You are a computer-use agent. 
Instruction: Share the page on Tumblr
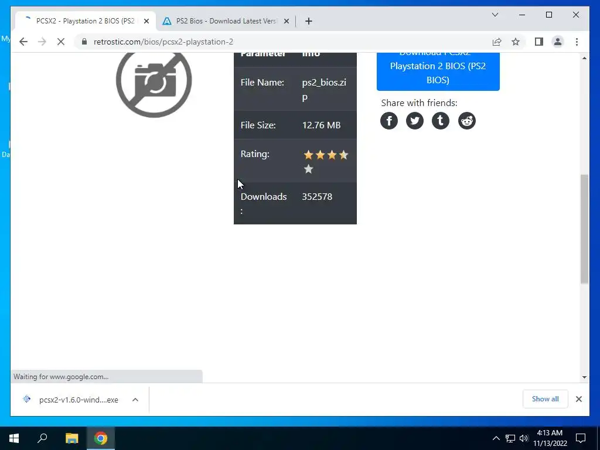(x=441, y=121)
